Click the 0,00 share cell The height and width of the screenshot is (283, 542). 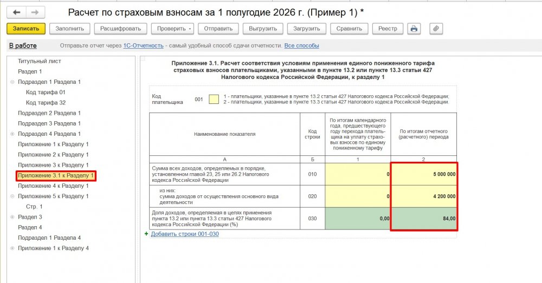coord(358,219)
